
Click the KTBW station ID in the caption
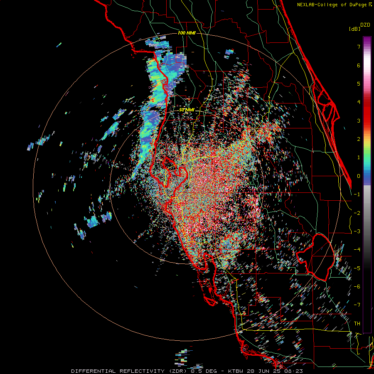236,371
